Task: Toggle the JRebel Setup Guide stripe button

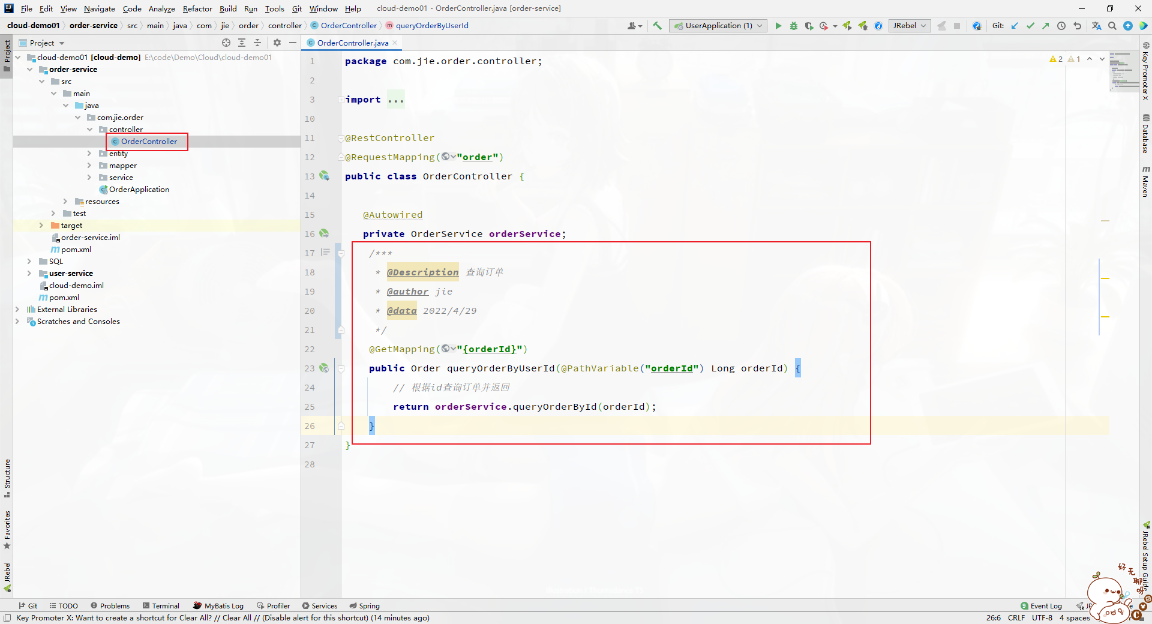Action: [1145, 557]
